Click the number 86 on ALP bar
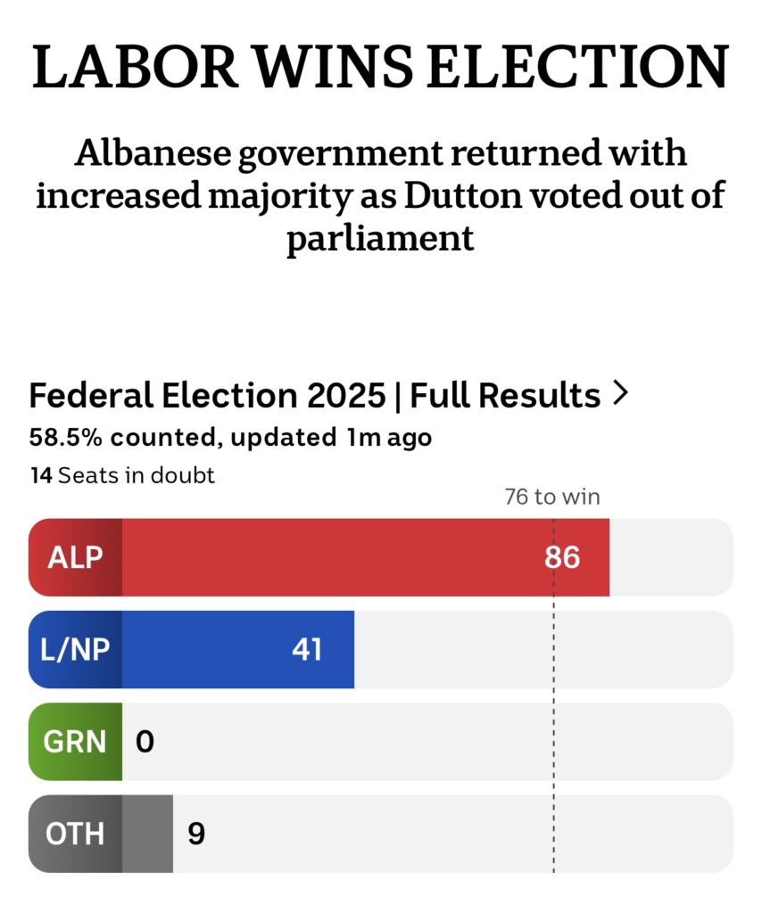 tap(562, 557)
